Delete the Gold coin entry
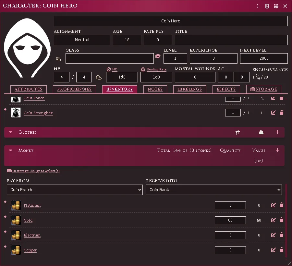Screen dimensions: 292x266 282,220
